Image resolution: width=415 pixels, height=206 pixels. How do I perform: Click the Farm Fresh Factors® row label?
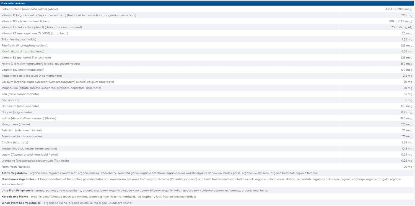coord(16,167)
